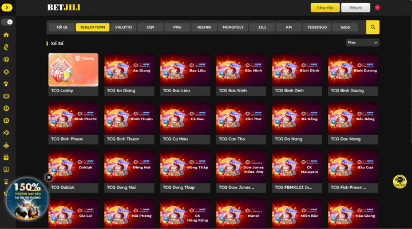The image size is (412, 229).
Task: Expand the sidebar with the yellow arrow button
Action: (6, 7)
